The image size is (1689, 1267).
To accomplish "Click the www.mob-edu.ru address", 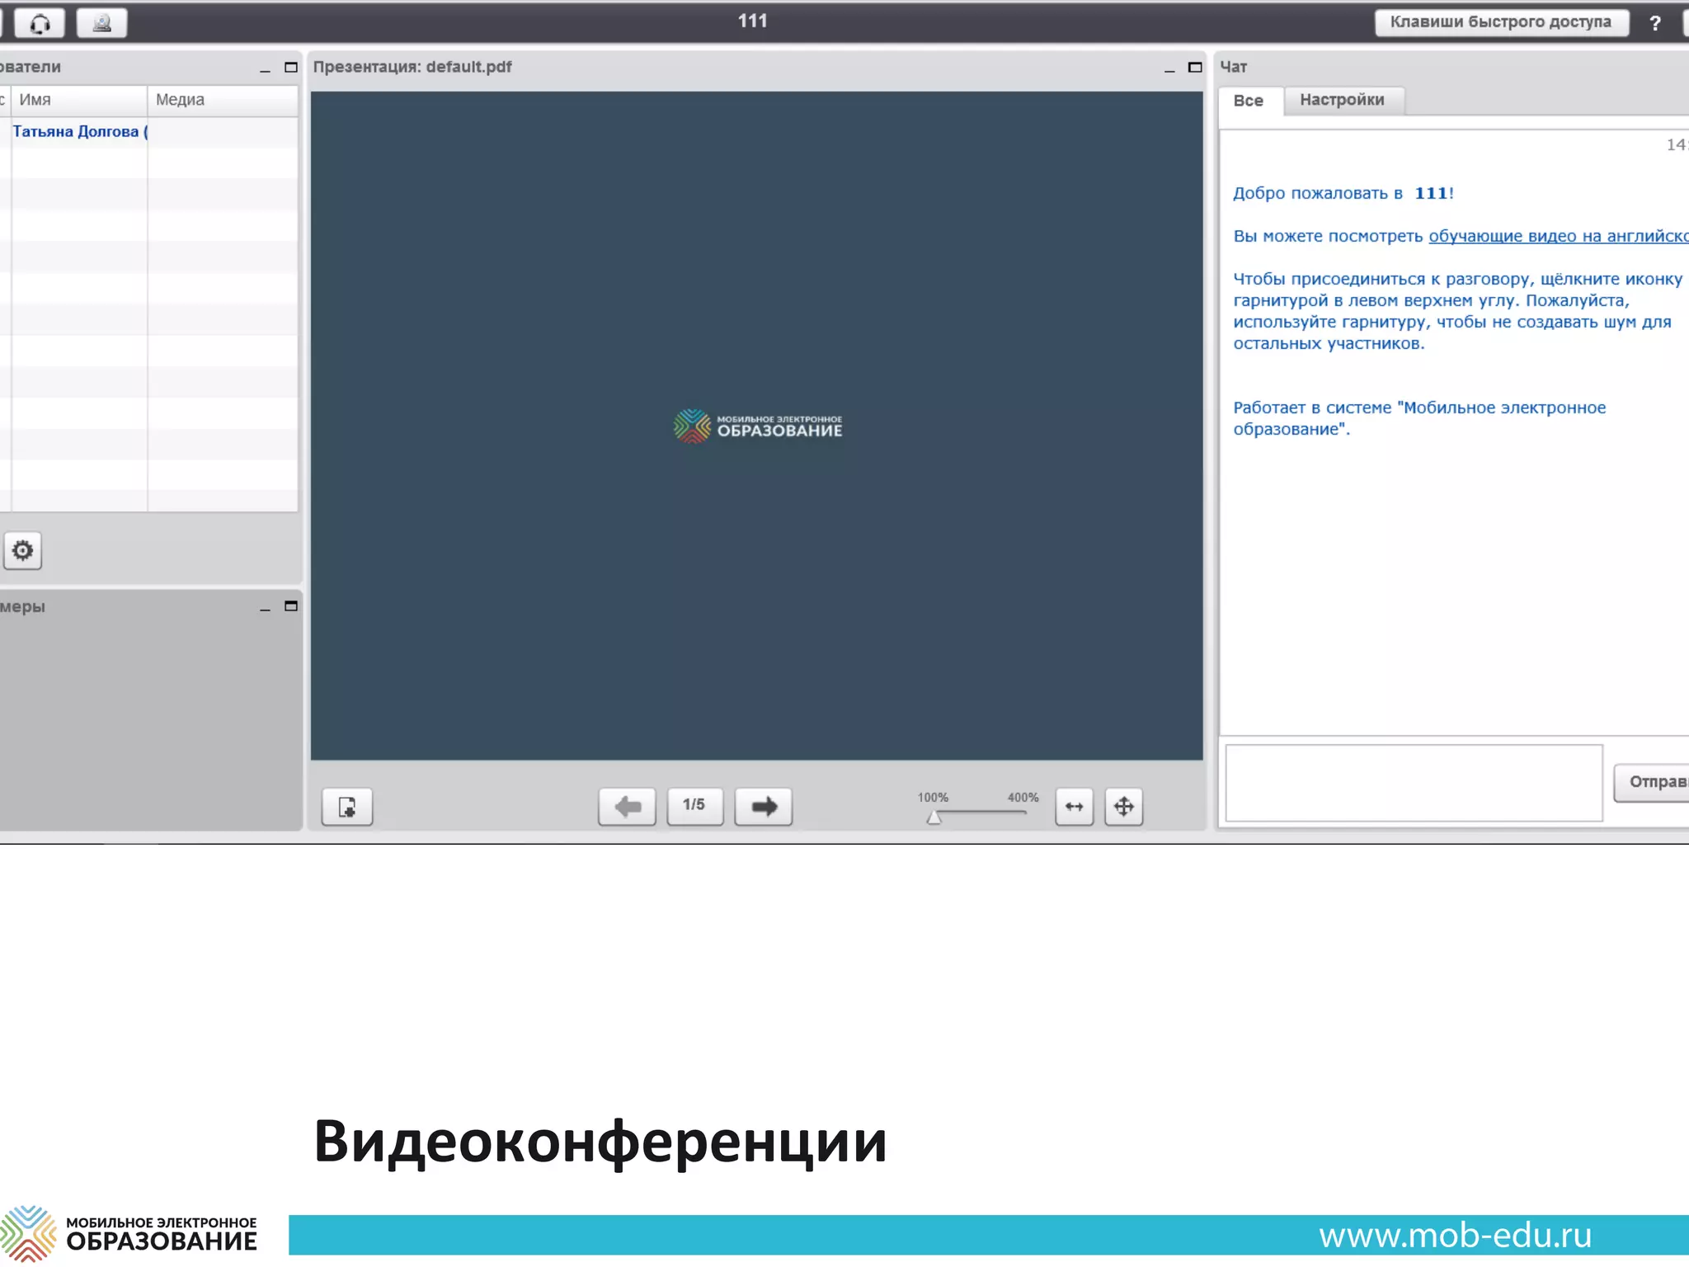I will coord(1456,1235).
